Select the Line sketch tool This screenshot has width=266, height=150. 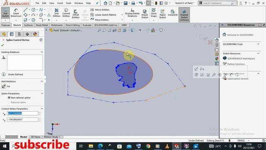pyautogui.click(x=26, y=10)
